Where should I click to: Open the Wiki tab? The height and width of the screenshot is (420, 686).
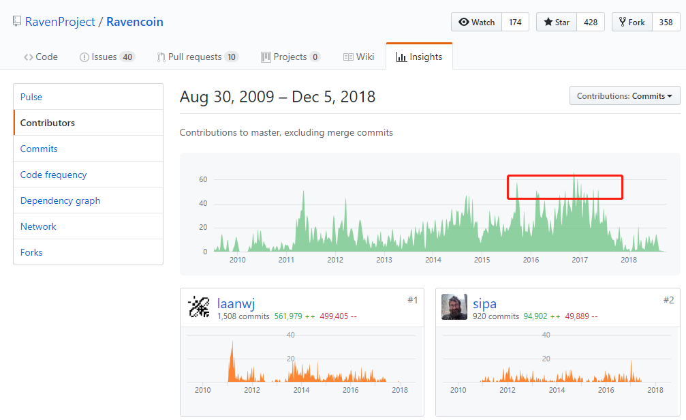pos(359,57)
